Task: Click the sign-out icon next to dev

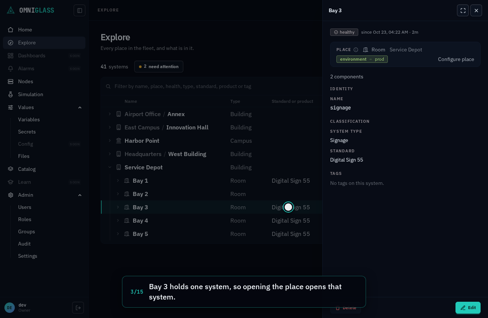Action: pyautogui.click(x=78, y=308)
